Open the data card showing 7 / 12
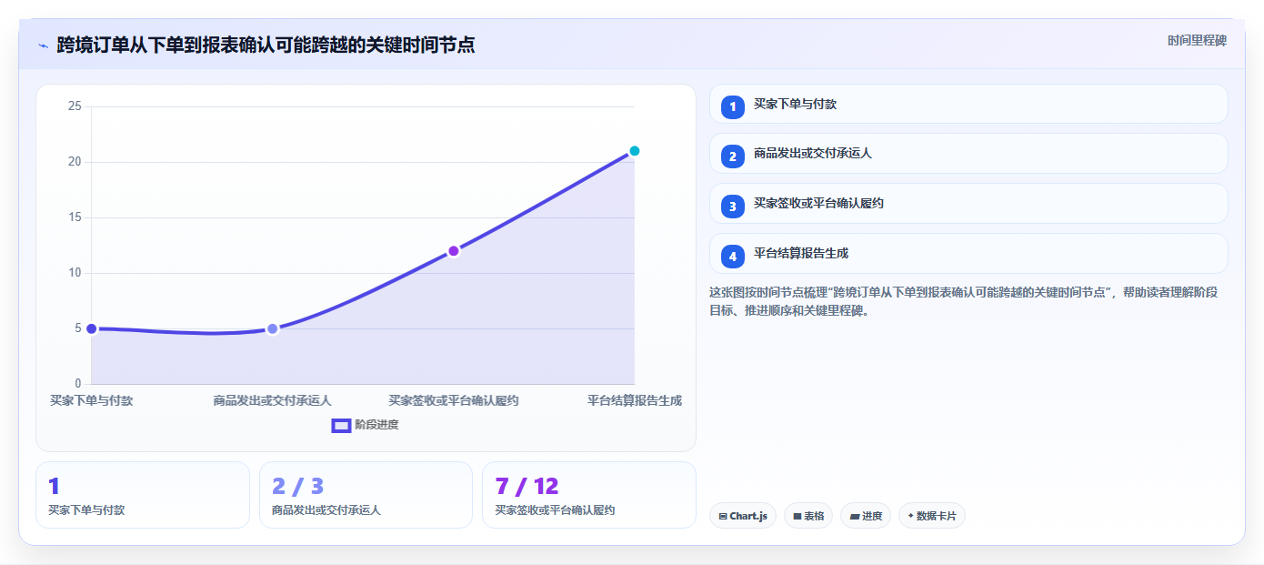 click(589, 495)
